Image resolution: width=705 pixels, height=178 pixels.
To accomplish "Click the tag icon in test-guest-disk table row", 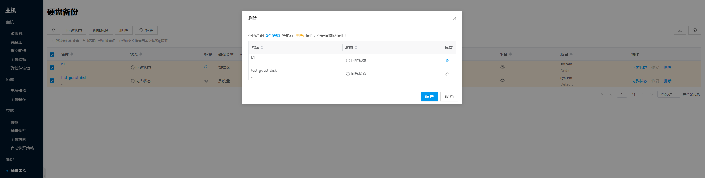I will coord(206,81).
